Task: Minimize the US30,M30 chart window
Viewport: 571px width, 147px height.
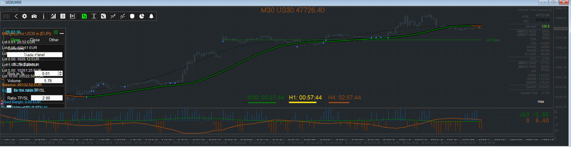Action: [x=543, y=2]
